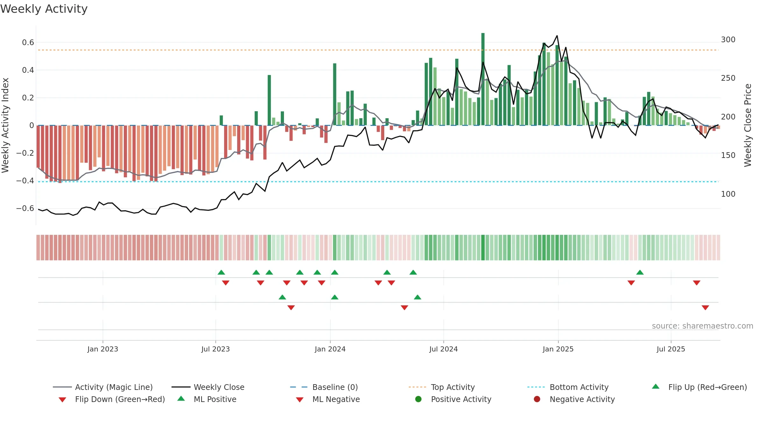Click the green ML Positive legend triangle
Image resolution: width=764 pixels, height=429 pixels.
[181, 398]
